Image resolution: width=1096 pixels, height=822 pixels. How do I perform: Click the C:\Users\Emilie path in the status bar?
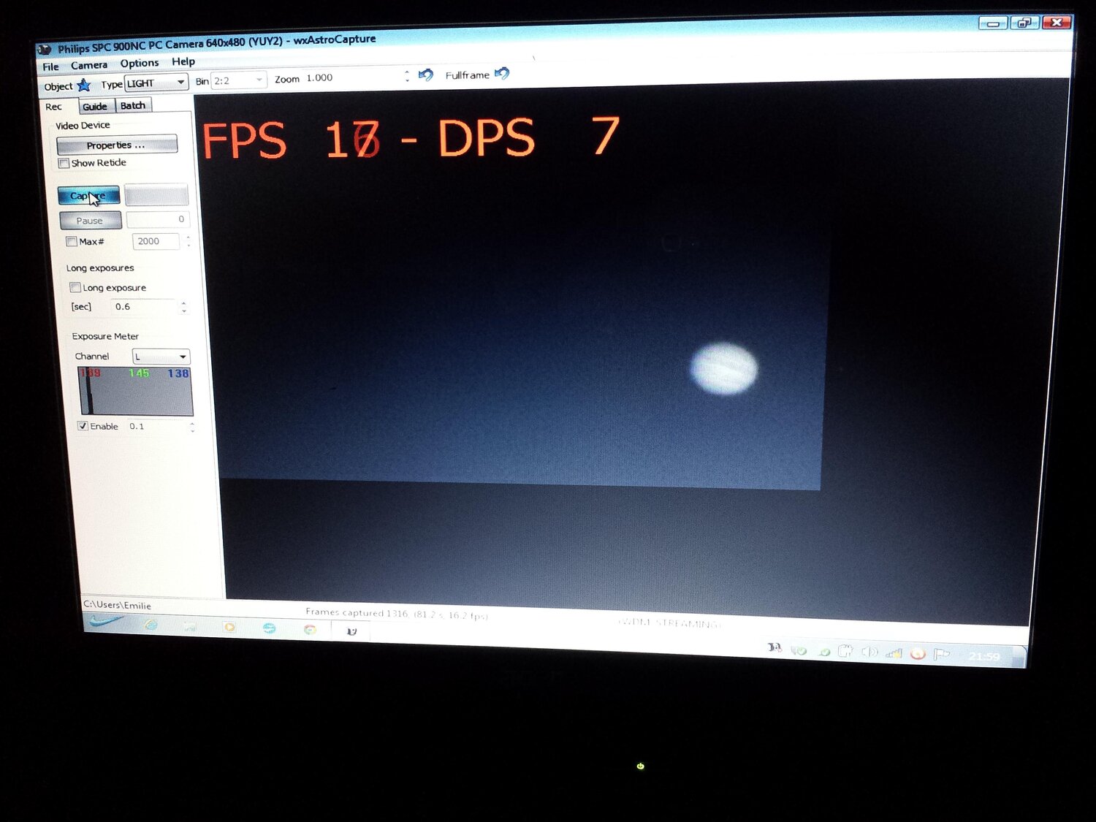[118, 605]
